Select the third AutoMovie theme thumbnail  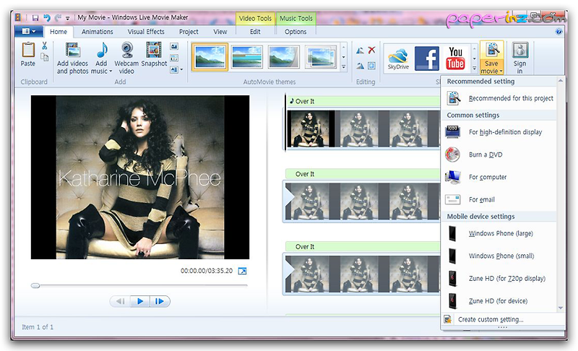[x=283, y=57]
